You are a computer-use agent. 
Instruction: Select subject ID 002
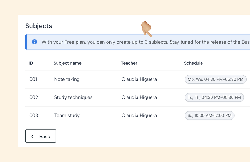coord(34,97)
